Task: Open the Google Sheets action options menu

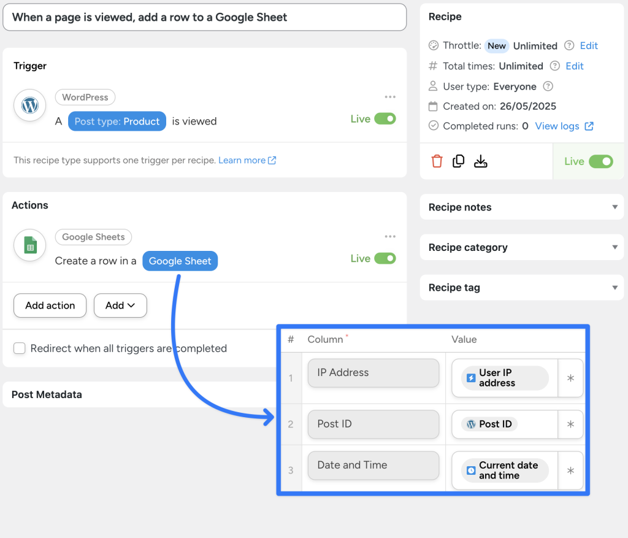Action: tap(390, 236)
